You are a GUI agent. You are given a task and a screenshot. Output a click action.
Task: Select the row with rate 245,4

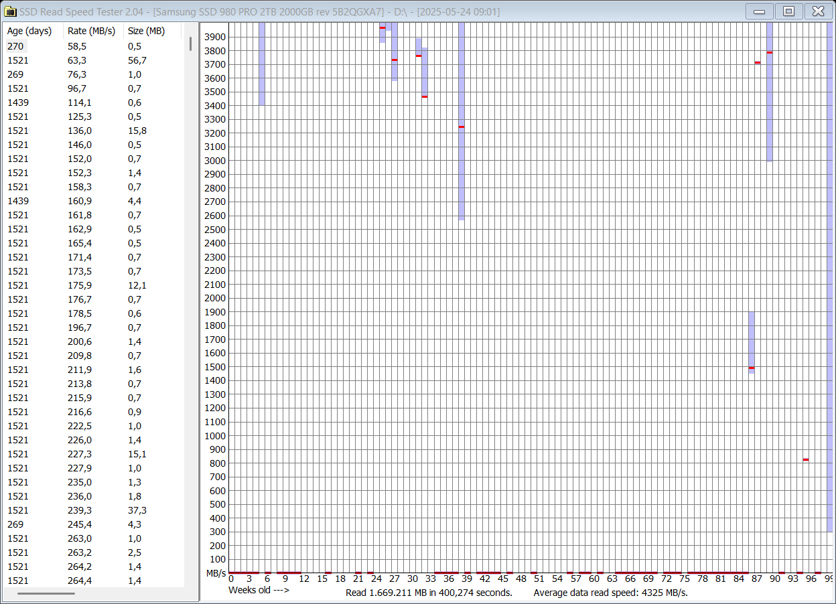click(94, 524)
